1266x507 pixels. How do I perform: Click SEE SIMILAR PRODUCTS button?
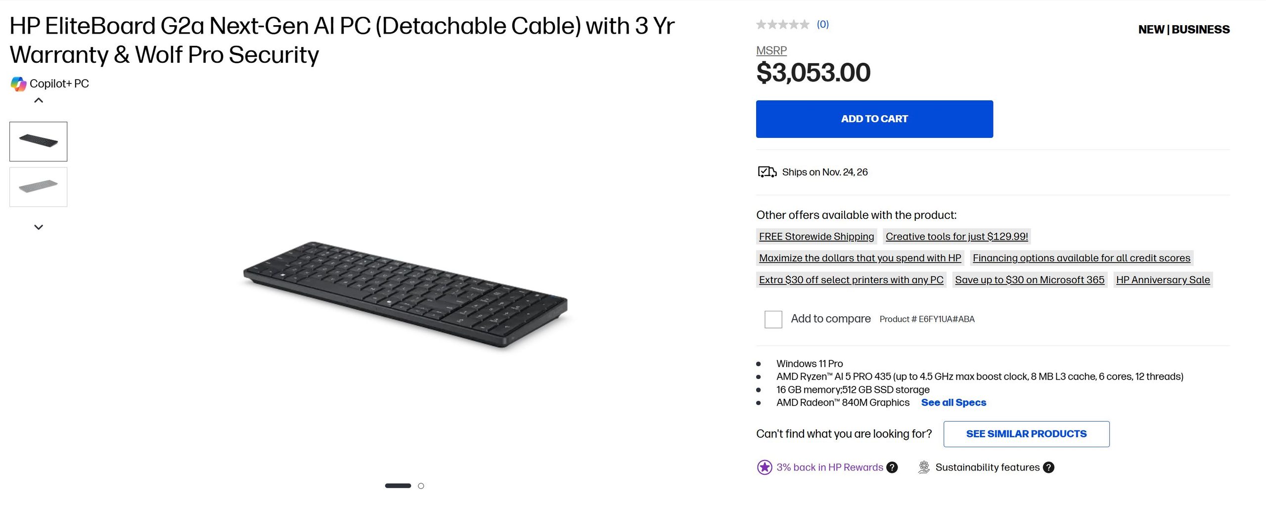(1026, 434)
